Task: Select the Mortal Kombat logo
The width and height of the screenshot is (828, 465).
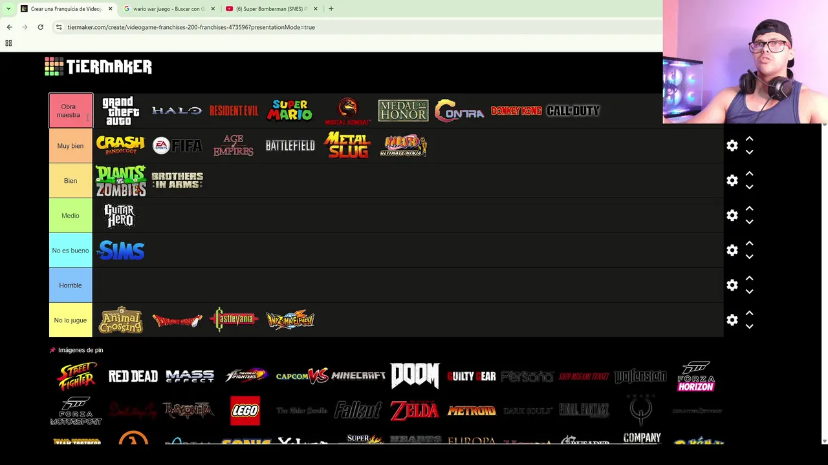Action: point(347,111)
